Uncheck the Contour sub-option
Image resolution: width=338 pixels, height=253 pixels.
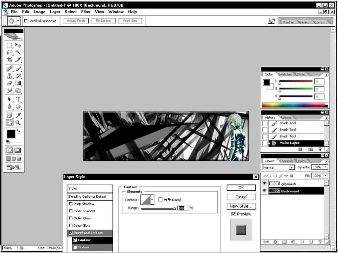[75, 240]
